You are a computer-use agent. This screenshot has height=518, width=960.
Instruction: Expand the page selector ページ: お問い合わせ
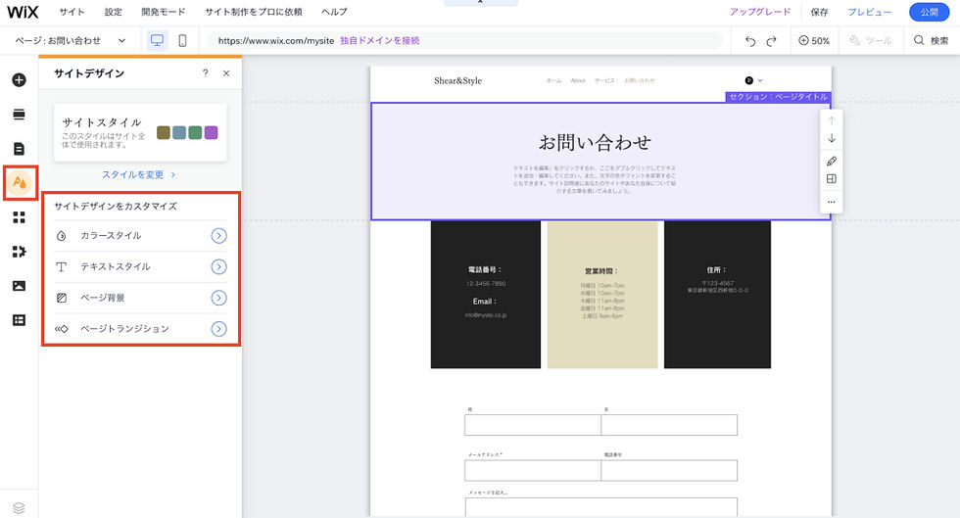[70, 40]
